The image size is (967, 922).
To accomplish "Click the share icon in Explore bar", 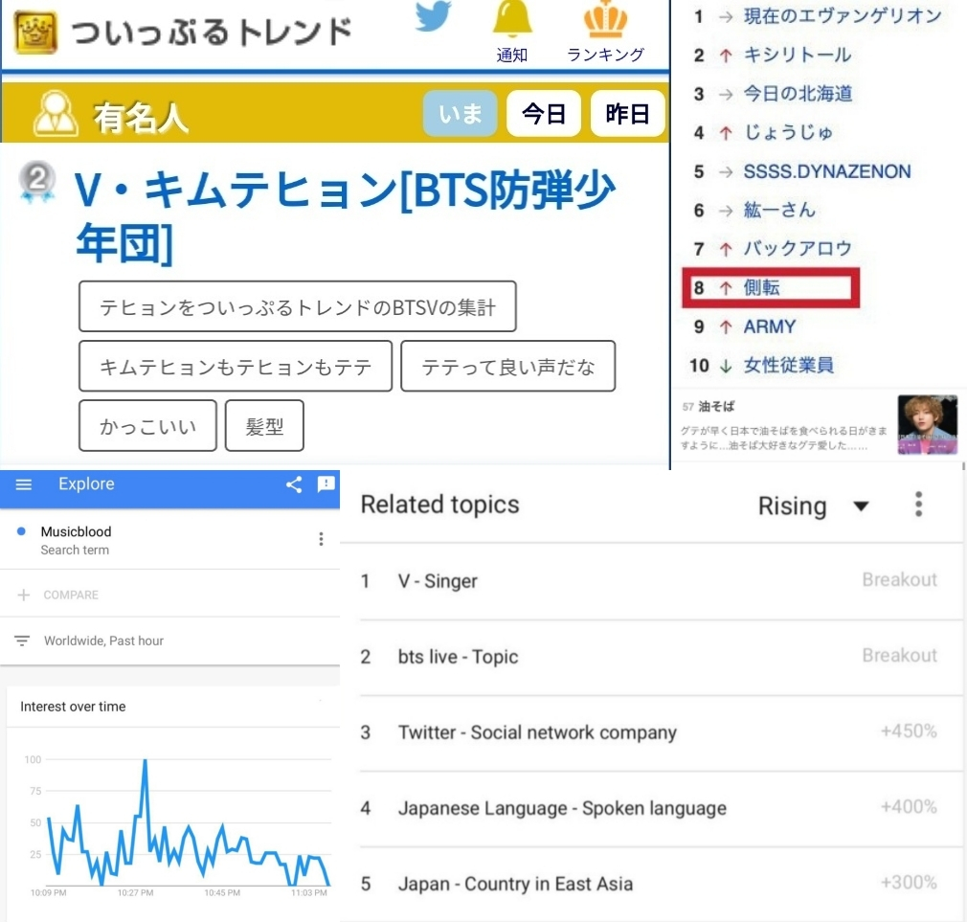I will [x=294, y=484].
